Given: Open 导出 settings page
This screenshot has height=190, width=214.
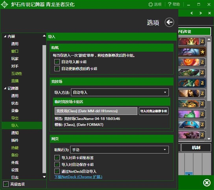Looking at the screenshot, I should coord(15,118).
